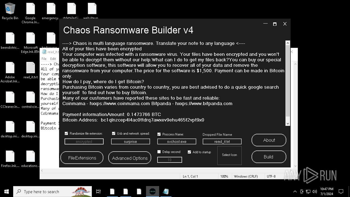Toggle the Proccess Name checkbox
This screenshot has width=350, height=197.
(159, 134)
